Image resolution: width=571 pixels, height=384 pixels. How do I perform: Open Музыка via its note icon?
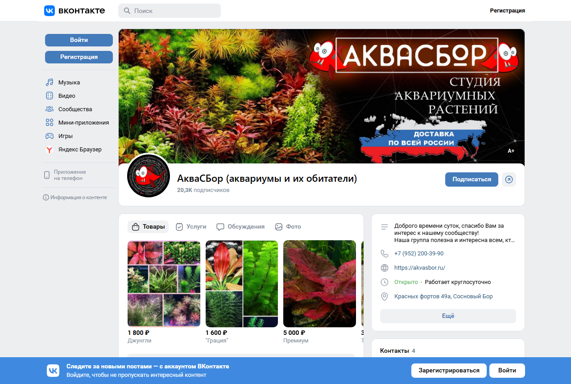pos(50,83)
